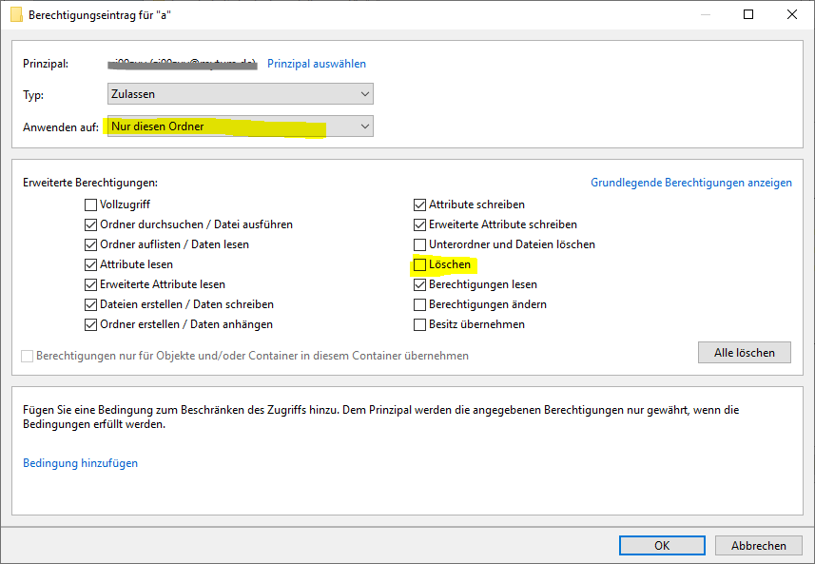Close the dialog with the X button
The image size is (815, 564).
[792, 15]
